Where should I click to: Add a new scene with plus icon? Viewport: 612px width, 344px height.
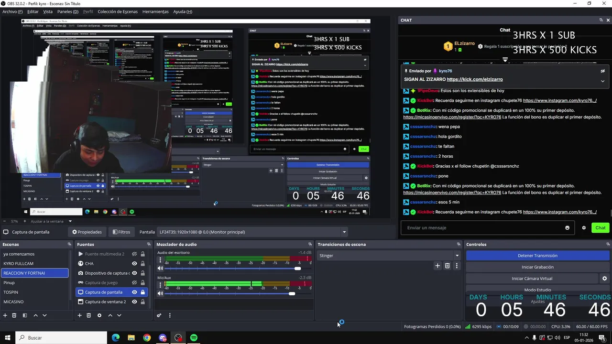point(5,315)
